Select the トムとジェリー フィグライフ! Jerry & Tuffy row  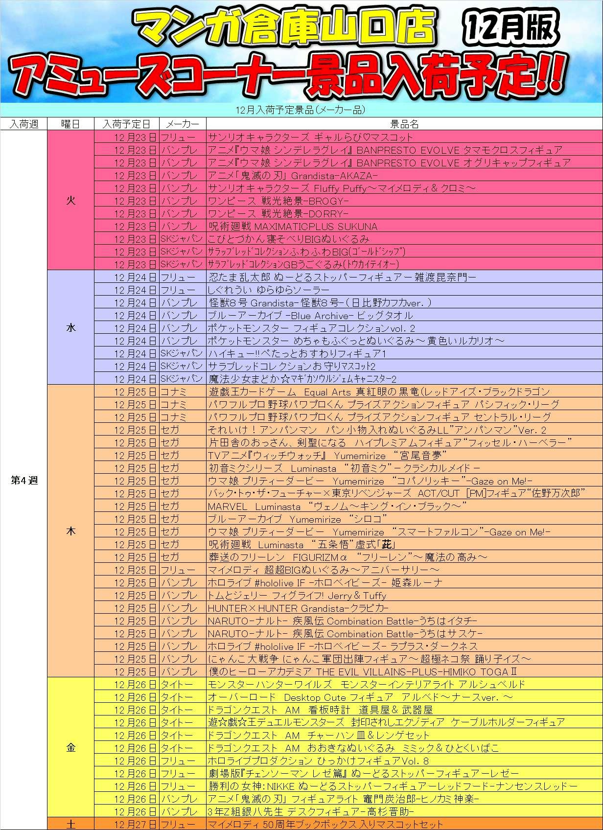(297, 596)
